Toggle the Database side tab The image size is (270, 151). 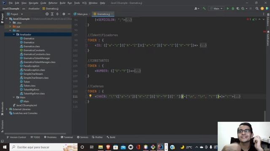click(268, 20)
